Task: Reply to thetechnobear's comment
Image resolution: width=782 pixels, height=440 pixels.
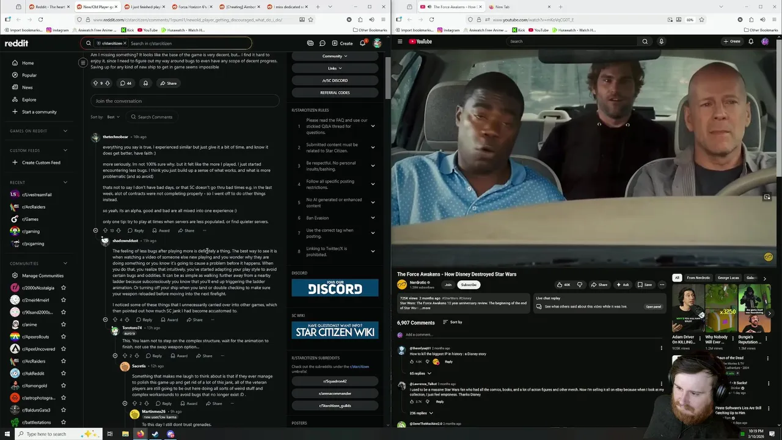Action: click(136, 230)
